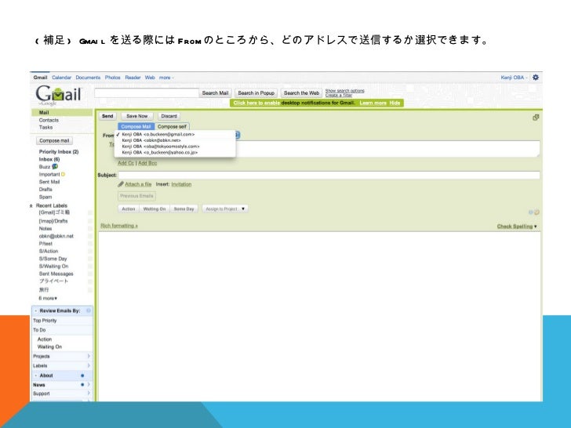Collapse the About section
Screen dimensions: 571x428
coord(36,375)
